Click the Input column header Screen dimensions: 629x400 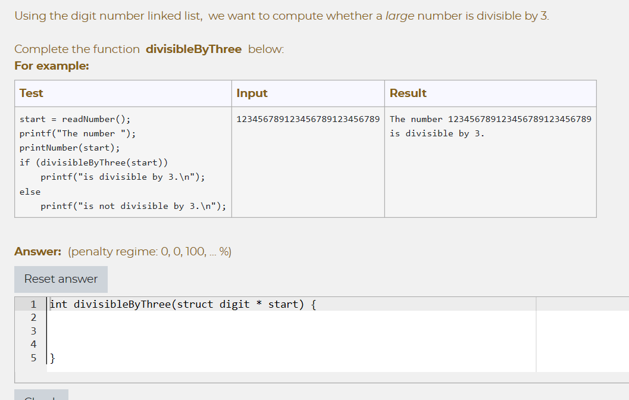252,93
